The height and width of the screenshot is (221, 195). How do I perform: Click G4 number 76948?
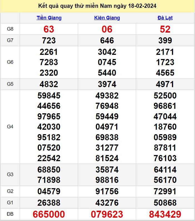coord(107,106)
